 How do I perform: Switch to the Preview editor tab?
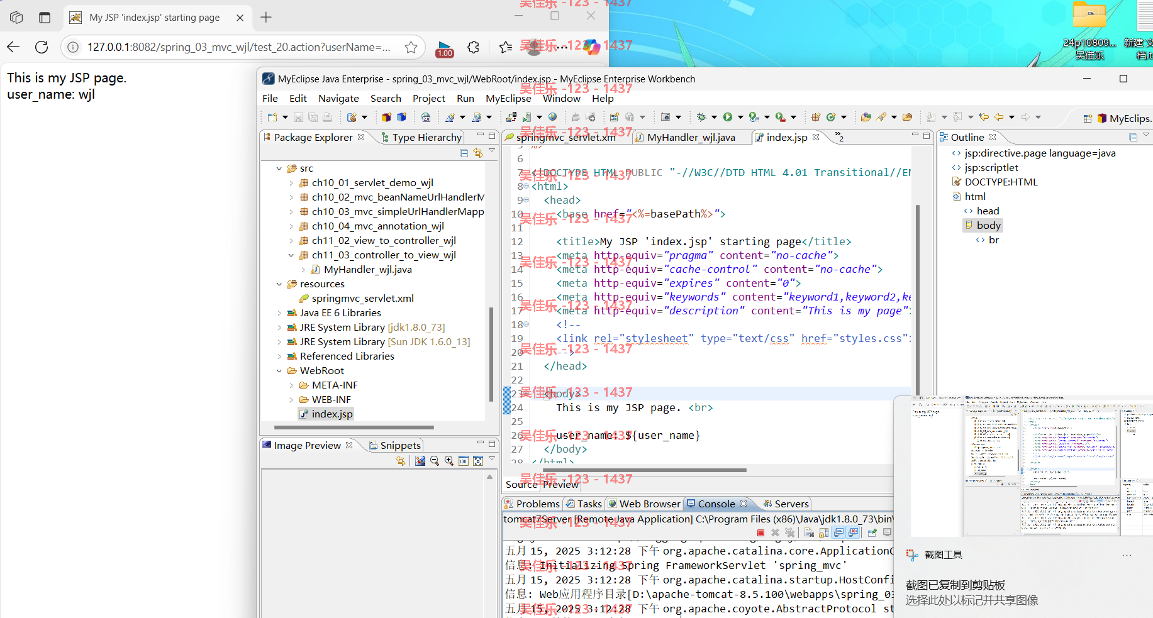pos(560,484)
